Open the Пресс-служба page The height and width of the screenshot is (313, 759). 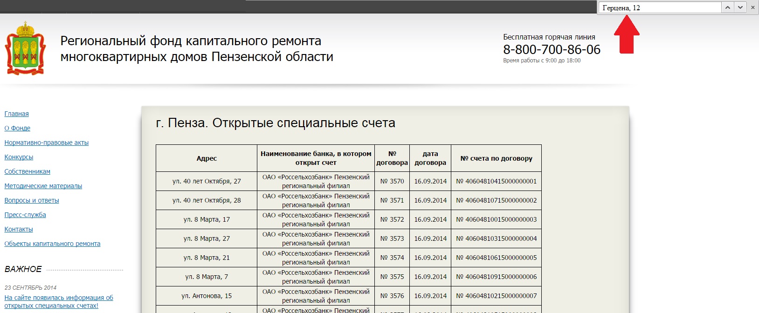point(25,215)
